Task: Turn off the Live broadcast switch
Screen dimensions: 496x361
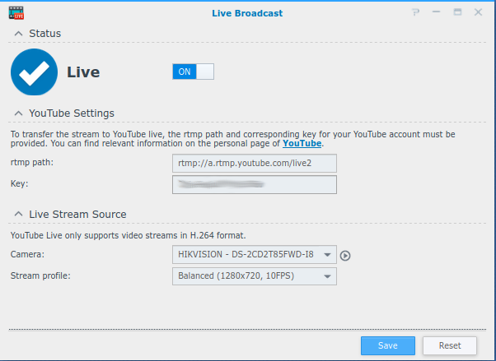Action: (193, 72)
